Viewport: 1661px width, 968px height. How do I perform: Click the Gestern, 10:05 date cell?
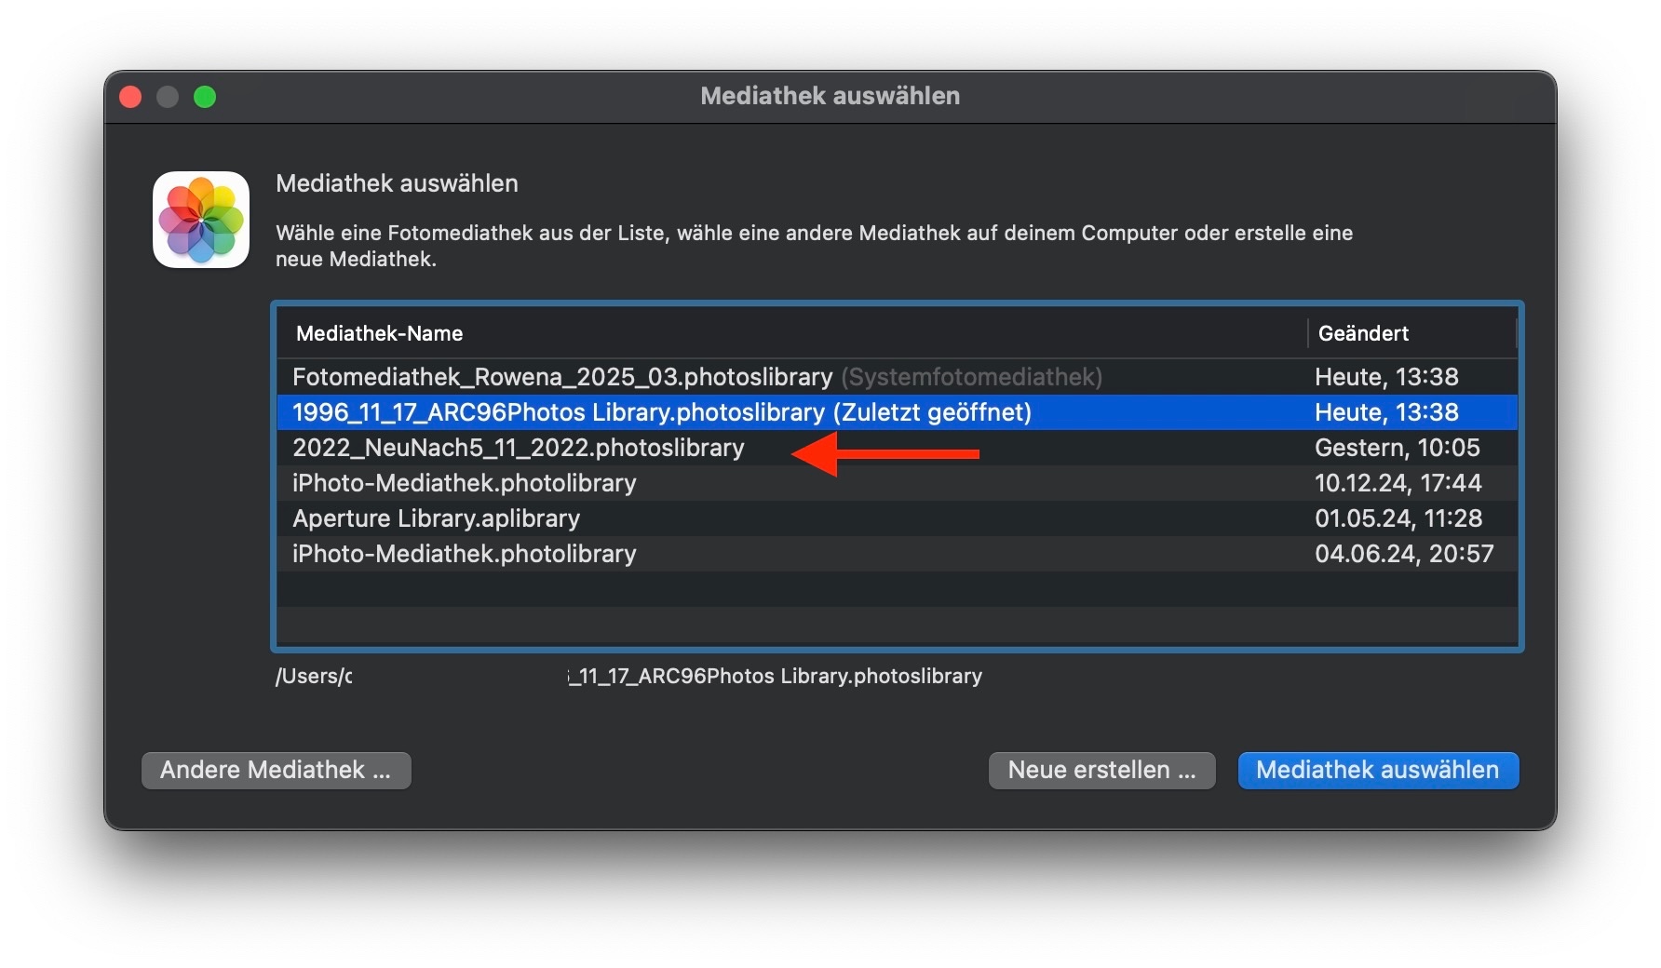1397,448
